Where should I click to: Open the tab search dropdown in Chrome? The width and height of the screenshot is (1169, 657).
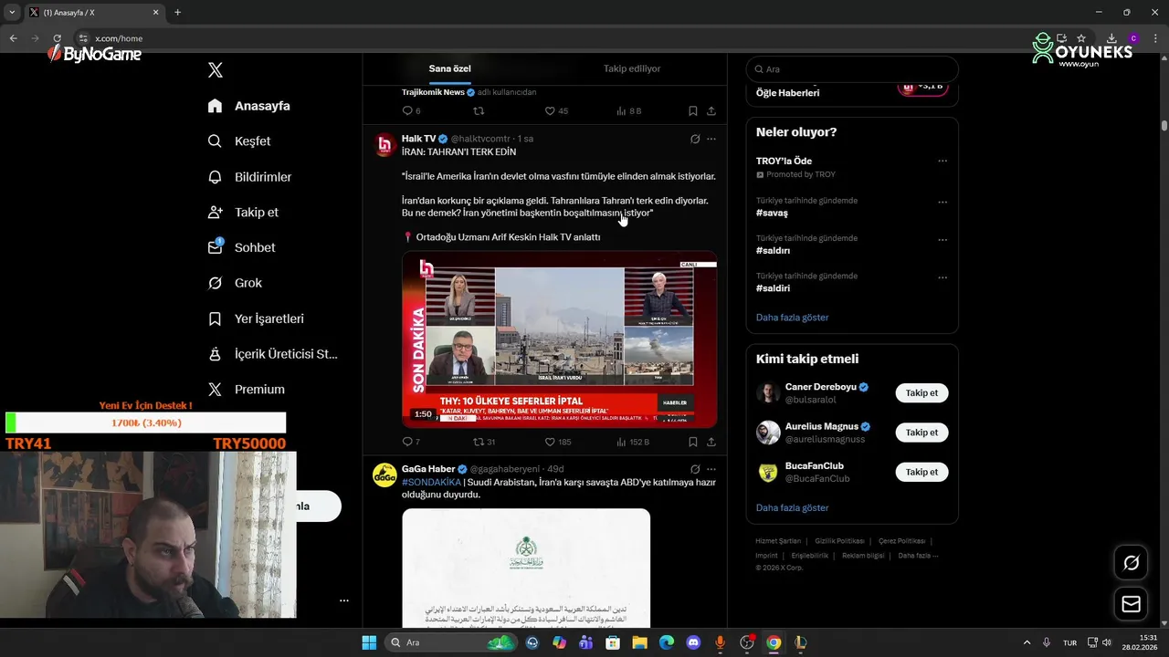pos(12,13)
